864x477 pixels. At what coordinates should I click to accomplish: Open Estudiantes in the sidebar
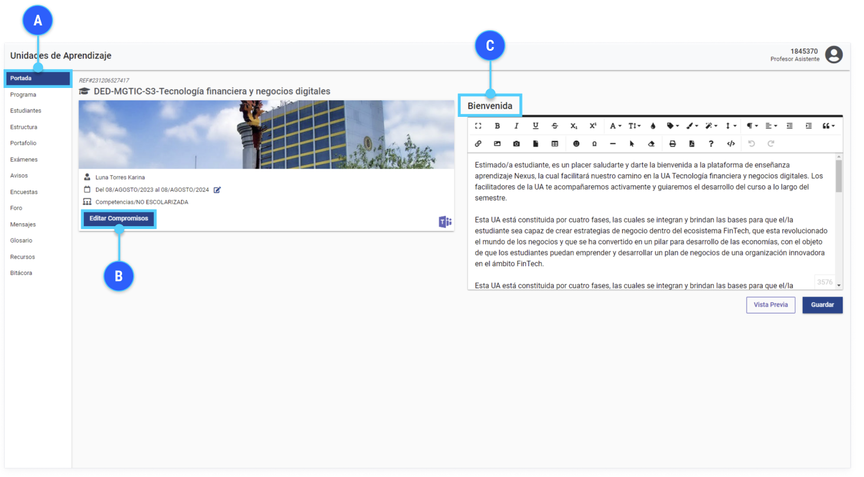pyautogui.click(x=25, y=110)
